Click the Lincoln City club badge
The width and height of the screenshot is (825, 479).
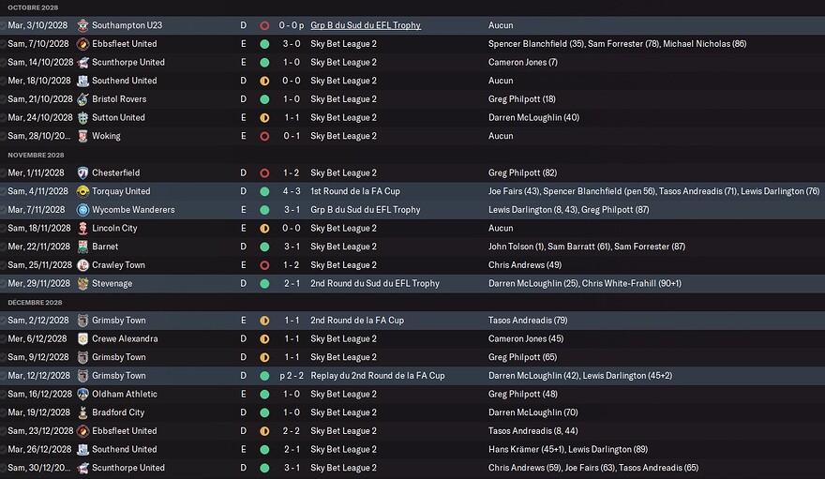pyautogui.click(x=82, y=228)
